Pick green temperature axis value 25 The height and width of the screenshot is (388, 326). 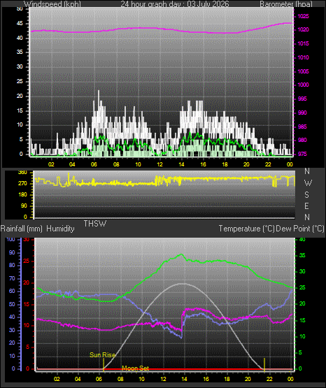(302, 288)
